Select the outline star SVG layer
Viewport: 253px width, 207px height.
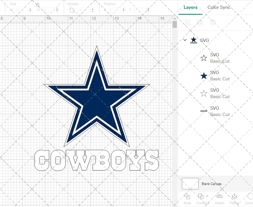point(216,58)
